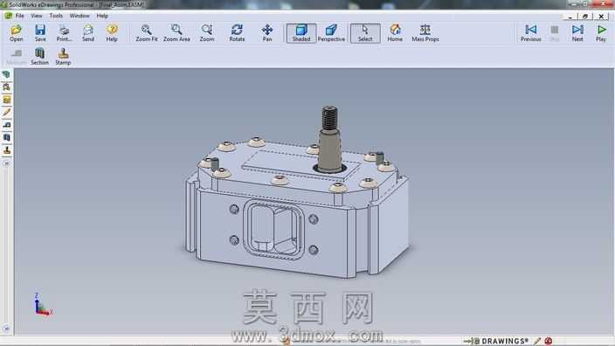Click the Print toolbar icon
This screenshot has width=615, height=346.
pos(64,33)
